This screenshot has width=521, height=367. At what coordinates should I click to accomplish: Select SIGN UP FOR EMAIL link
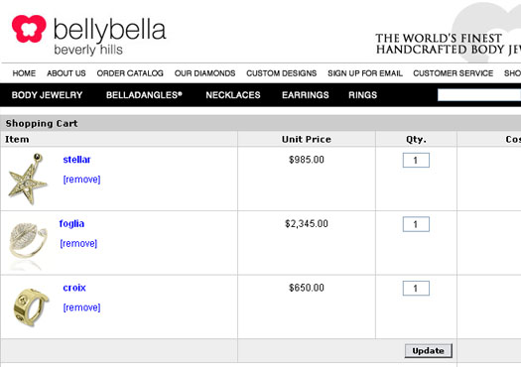click(365, 73)
